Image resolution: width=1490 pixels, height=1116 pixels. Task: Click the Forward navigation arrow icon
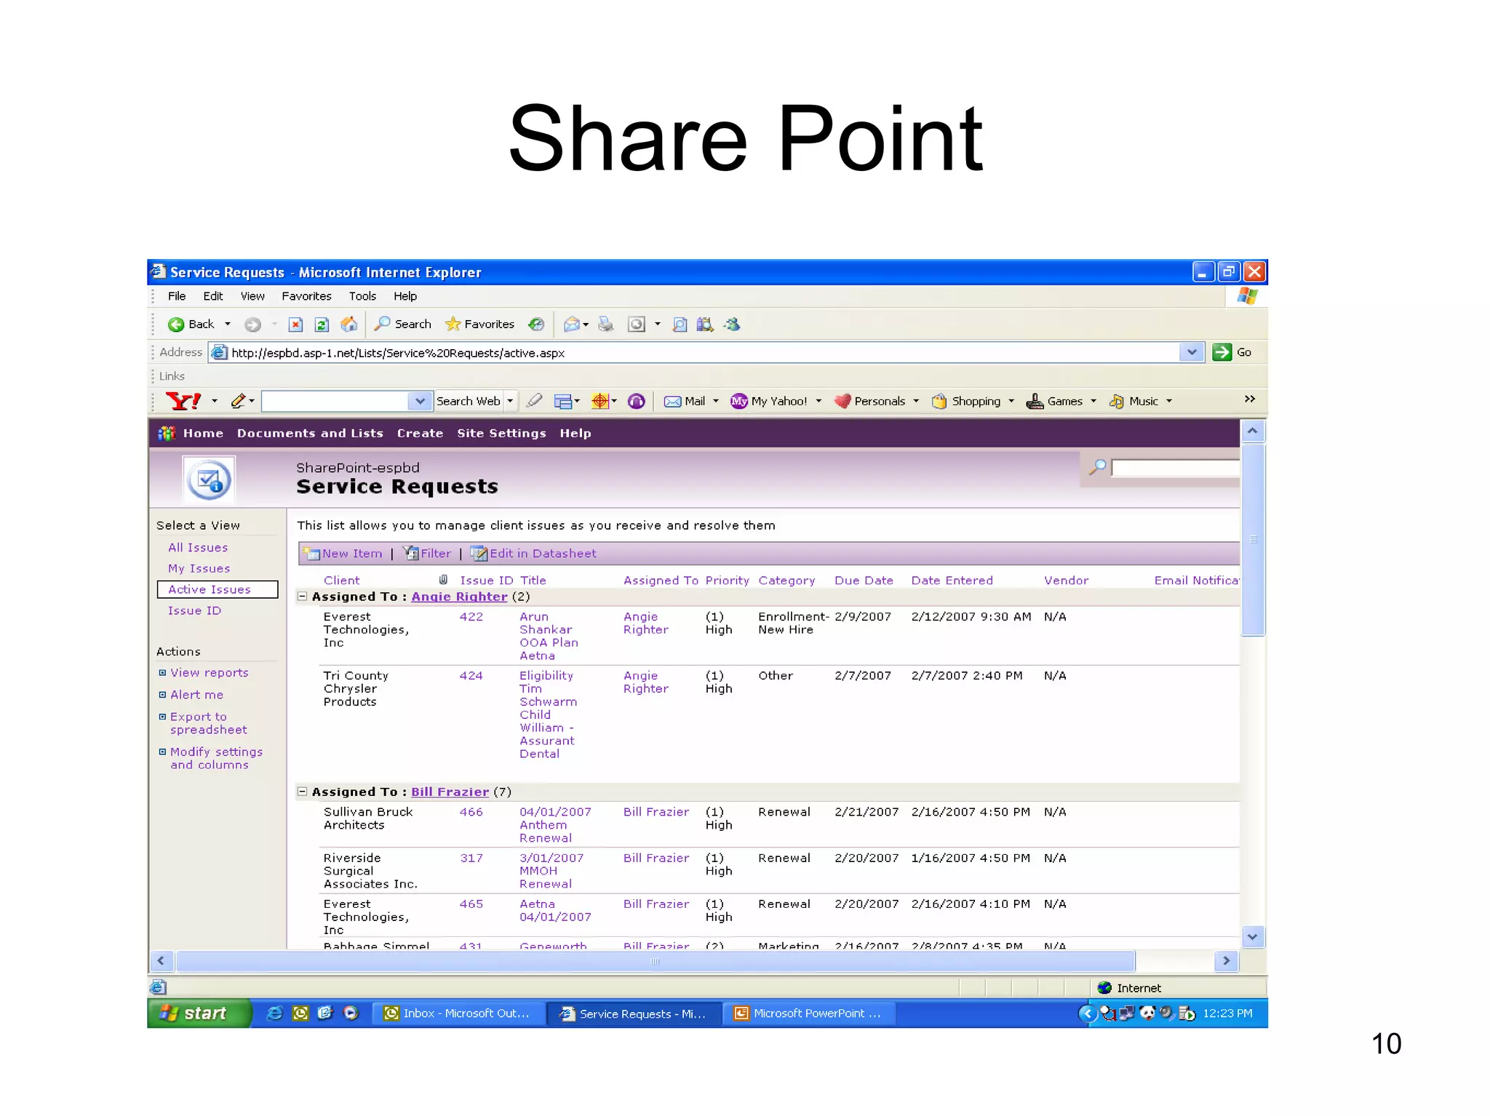pyautogui.click(x=252, y=324)
